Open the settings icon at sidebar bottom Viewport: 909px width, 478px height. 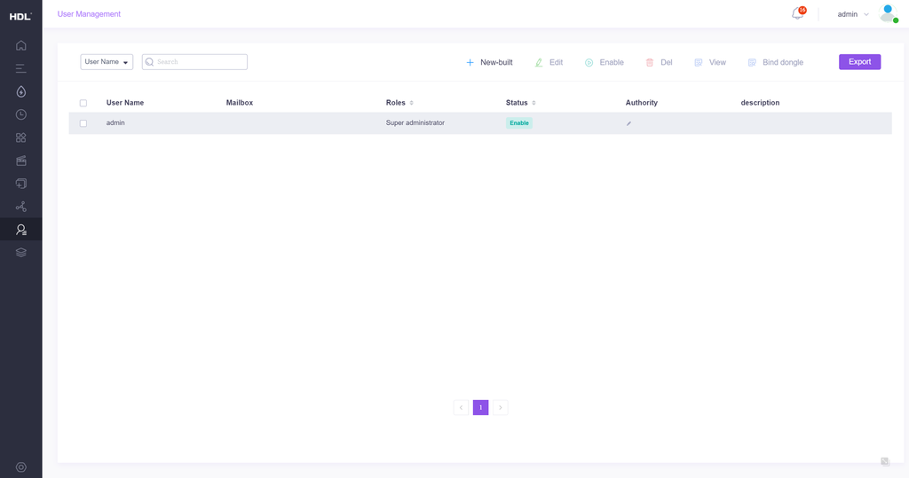pyautogui.click(x=21, y=467)
